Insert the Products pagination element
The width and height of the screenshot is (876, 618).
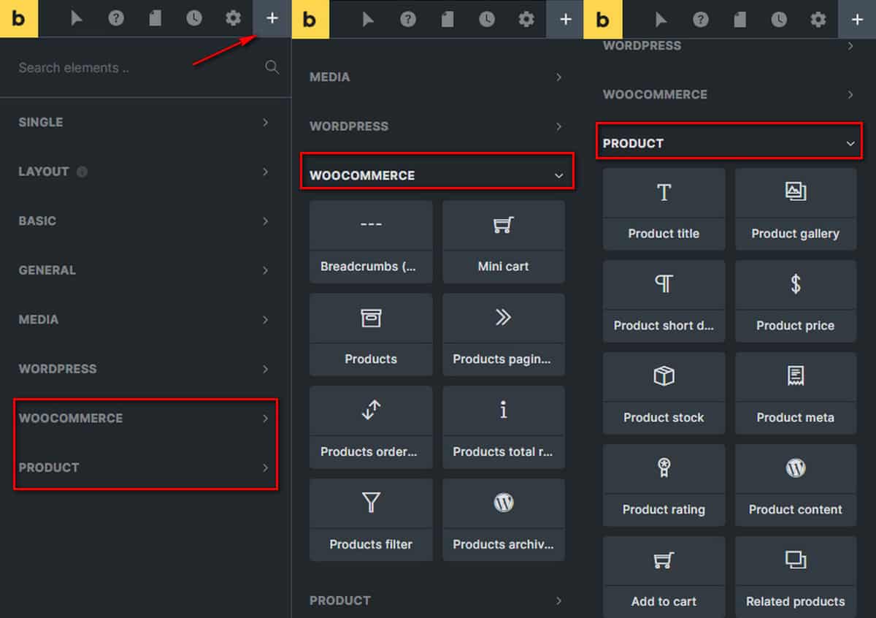pos(503,334)
